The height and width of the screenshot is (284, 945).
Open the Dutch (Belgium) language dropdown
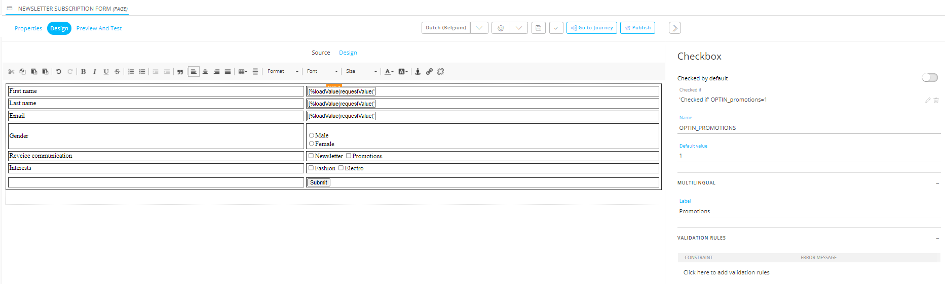479,28
